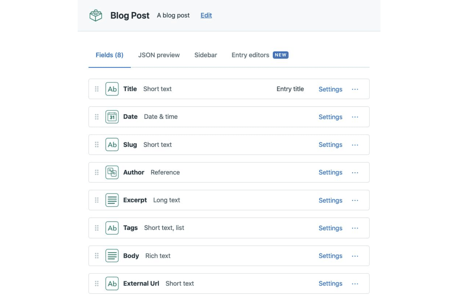The height and width of the screenshot is (305, 458).
Task: Switch to the JSON preview tab
Action: [x=159, y=55]
